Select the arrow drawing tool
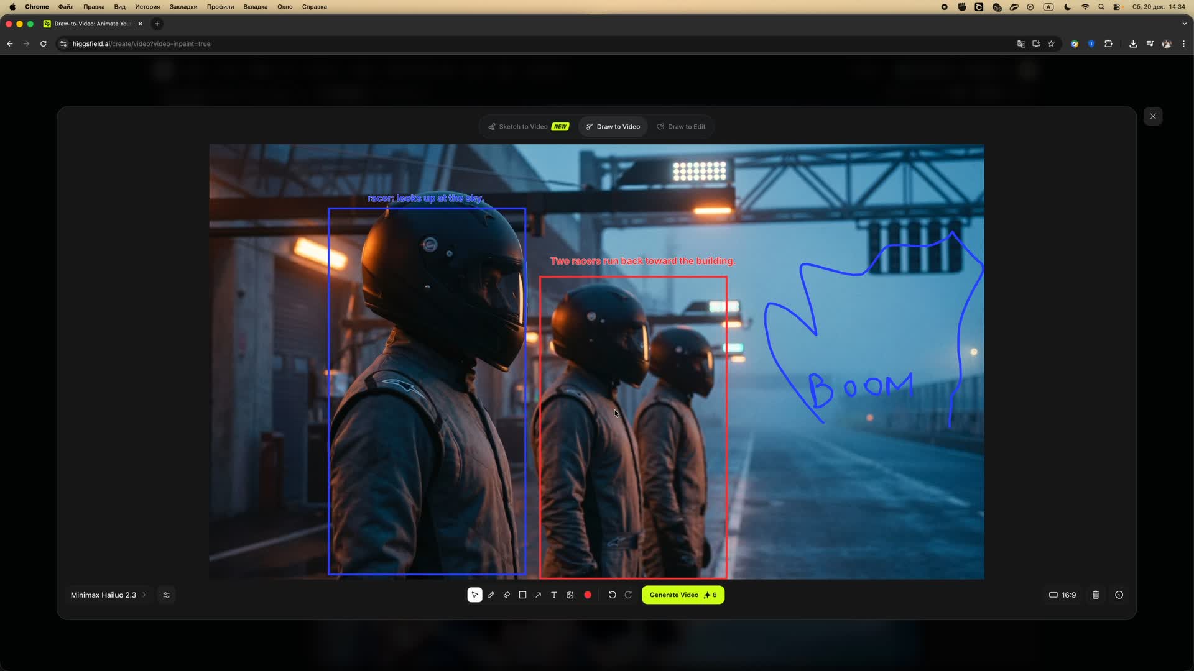The height and width of the screenshot is (671, 1194). coord(538,595)
